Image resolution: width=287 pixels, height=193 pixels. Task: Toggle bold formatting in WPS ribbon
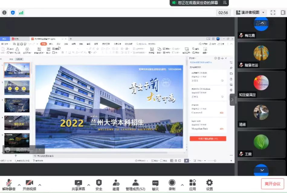pos(63,52)
